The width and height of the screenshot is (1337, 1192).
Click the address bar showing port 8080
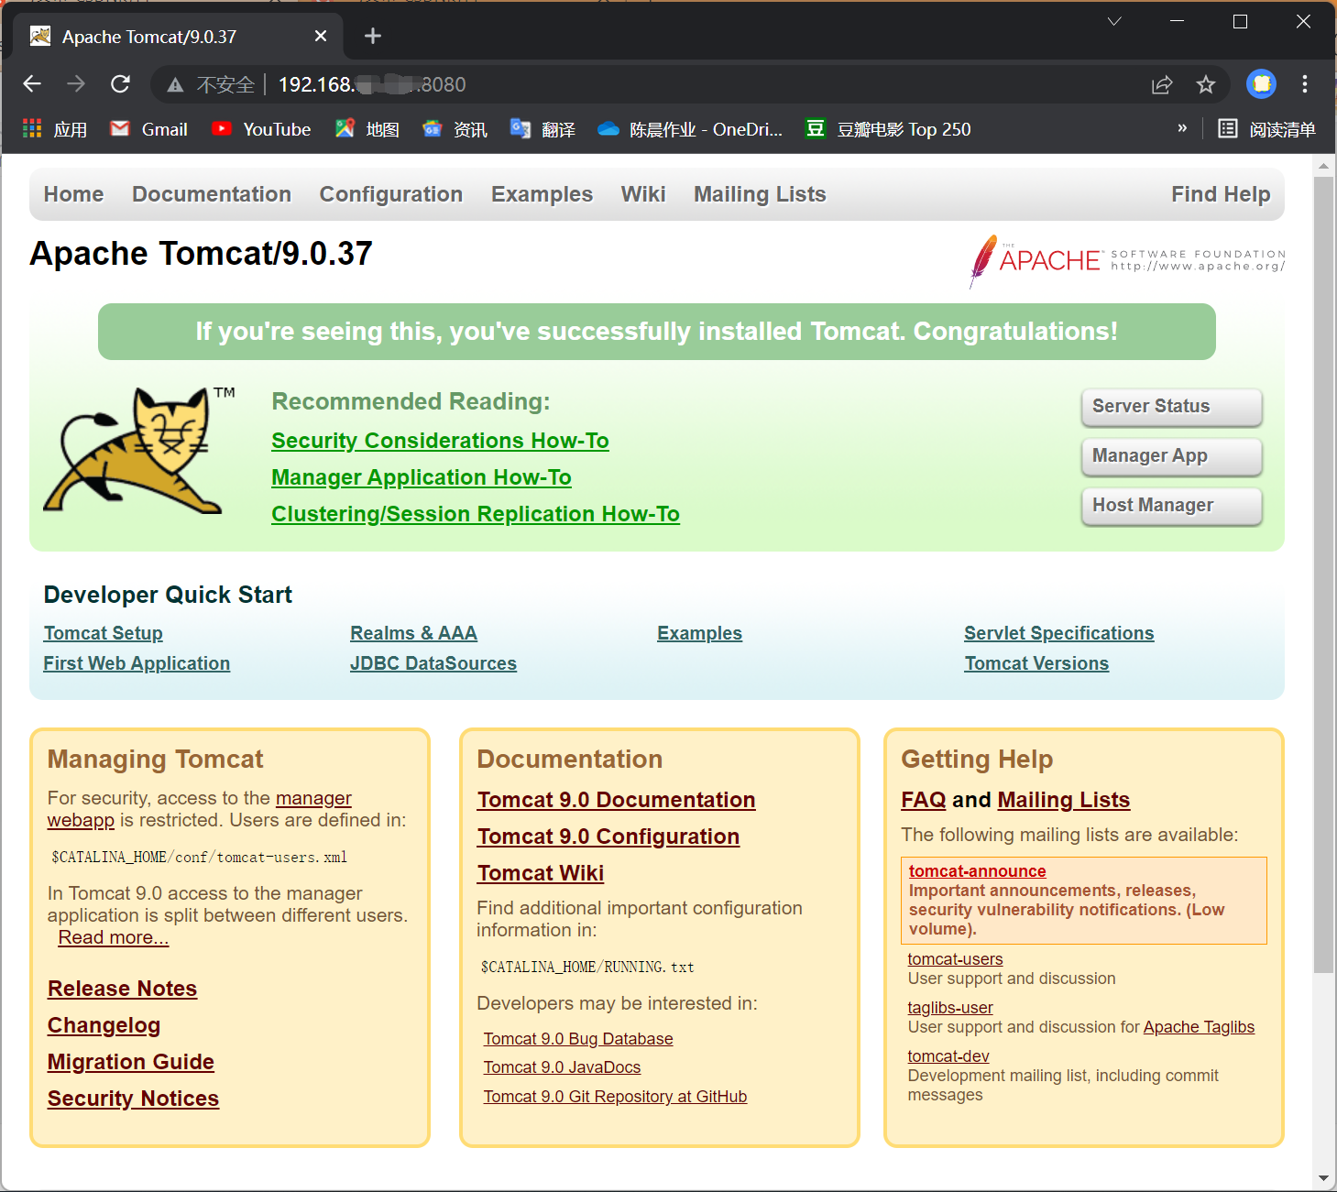click(x=371, y=84)
